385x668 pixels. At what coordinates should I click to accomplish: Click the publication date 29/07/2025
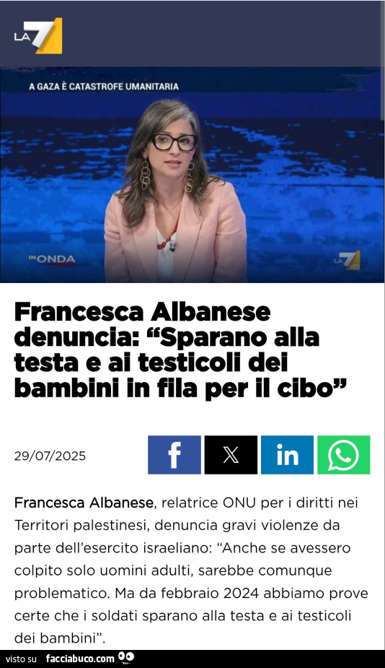[x=50, y=456]
